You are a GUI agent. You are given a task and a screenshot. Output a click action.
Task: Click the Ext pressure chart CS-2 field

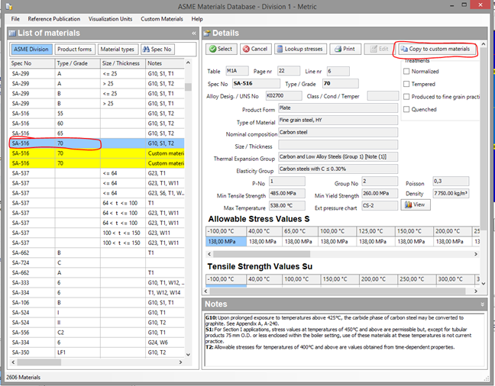380,206
